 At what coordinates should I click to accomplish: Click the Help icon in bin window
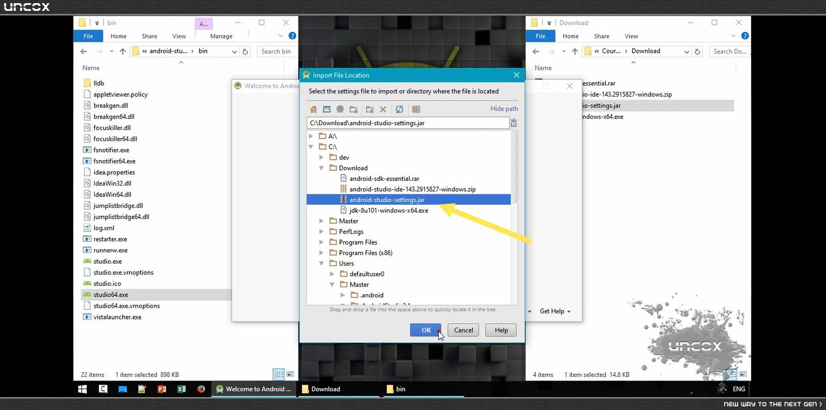pos(292,36)
